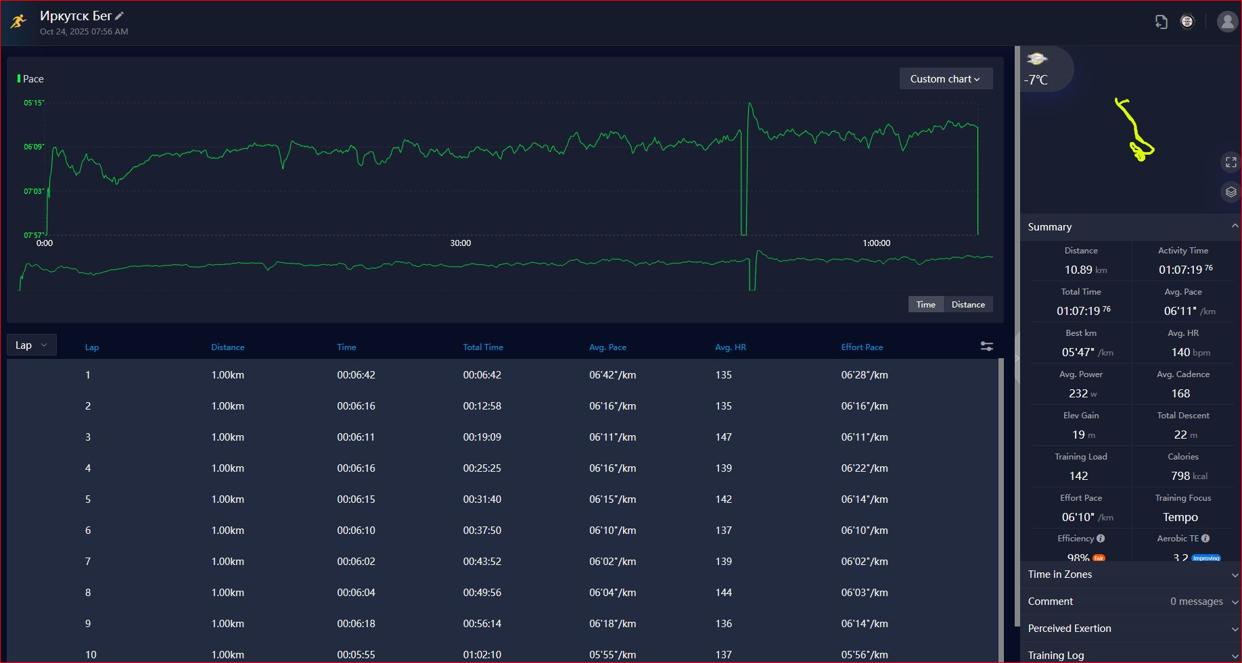
Task: Open the map layers button
Action: pos(1230,192)
